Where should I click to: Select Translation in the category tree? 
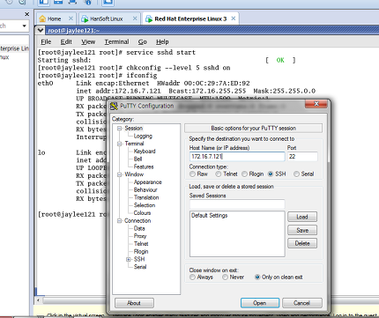(146, 197)
